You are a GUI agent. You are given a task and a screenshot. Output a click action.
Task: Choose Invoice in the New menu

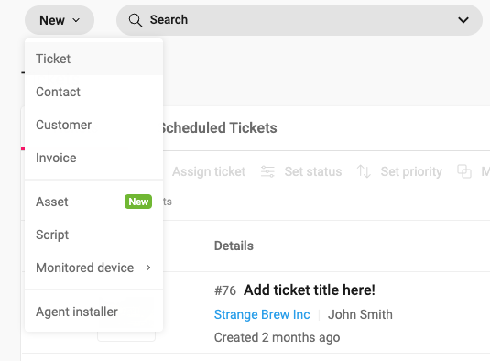coord(93,158)
